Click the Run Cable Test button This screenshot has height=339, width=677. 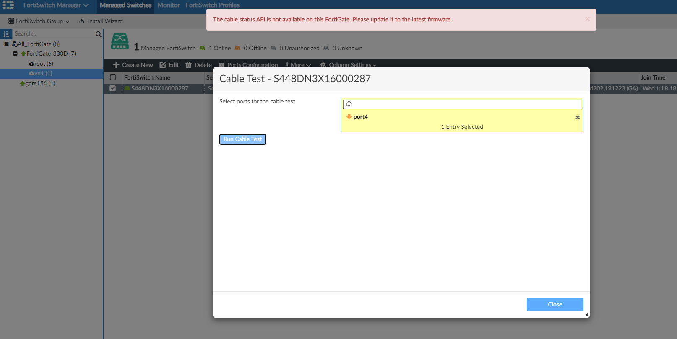[x=242, y=139]
